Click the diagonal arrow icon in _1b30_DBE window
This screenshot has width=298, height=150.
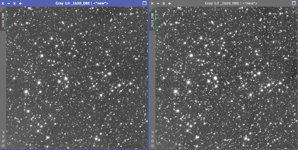pos(3,131)
